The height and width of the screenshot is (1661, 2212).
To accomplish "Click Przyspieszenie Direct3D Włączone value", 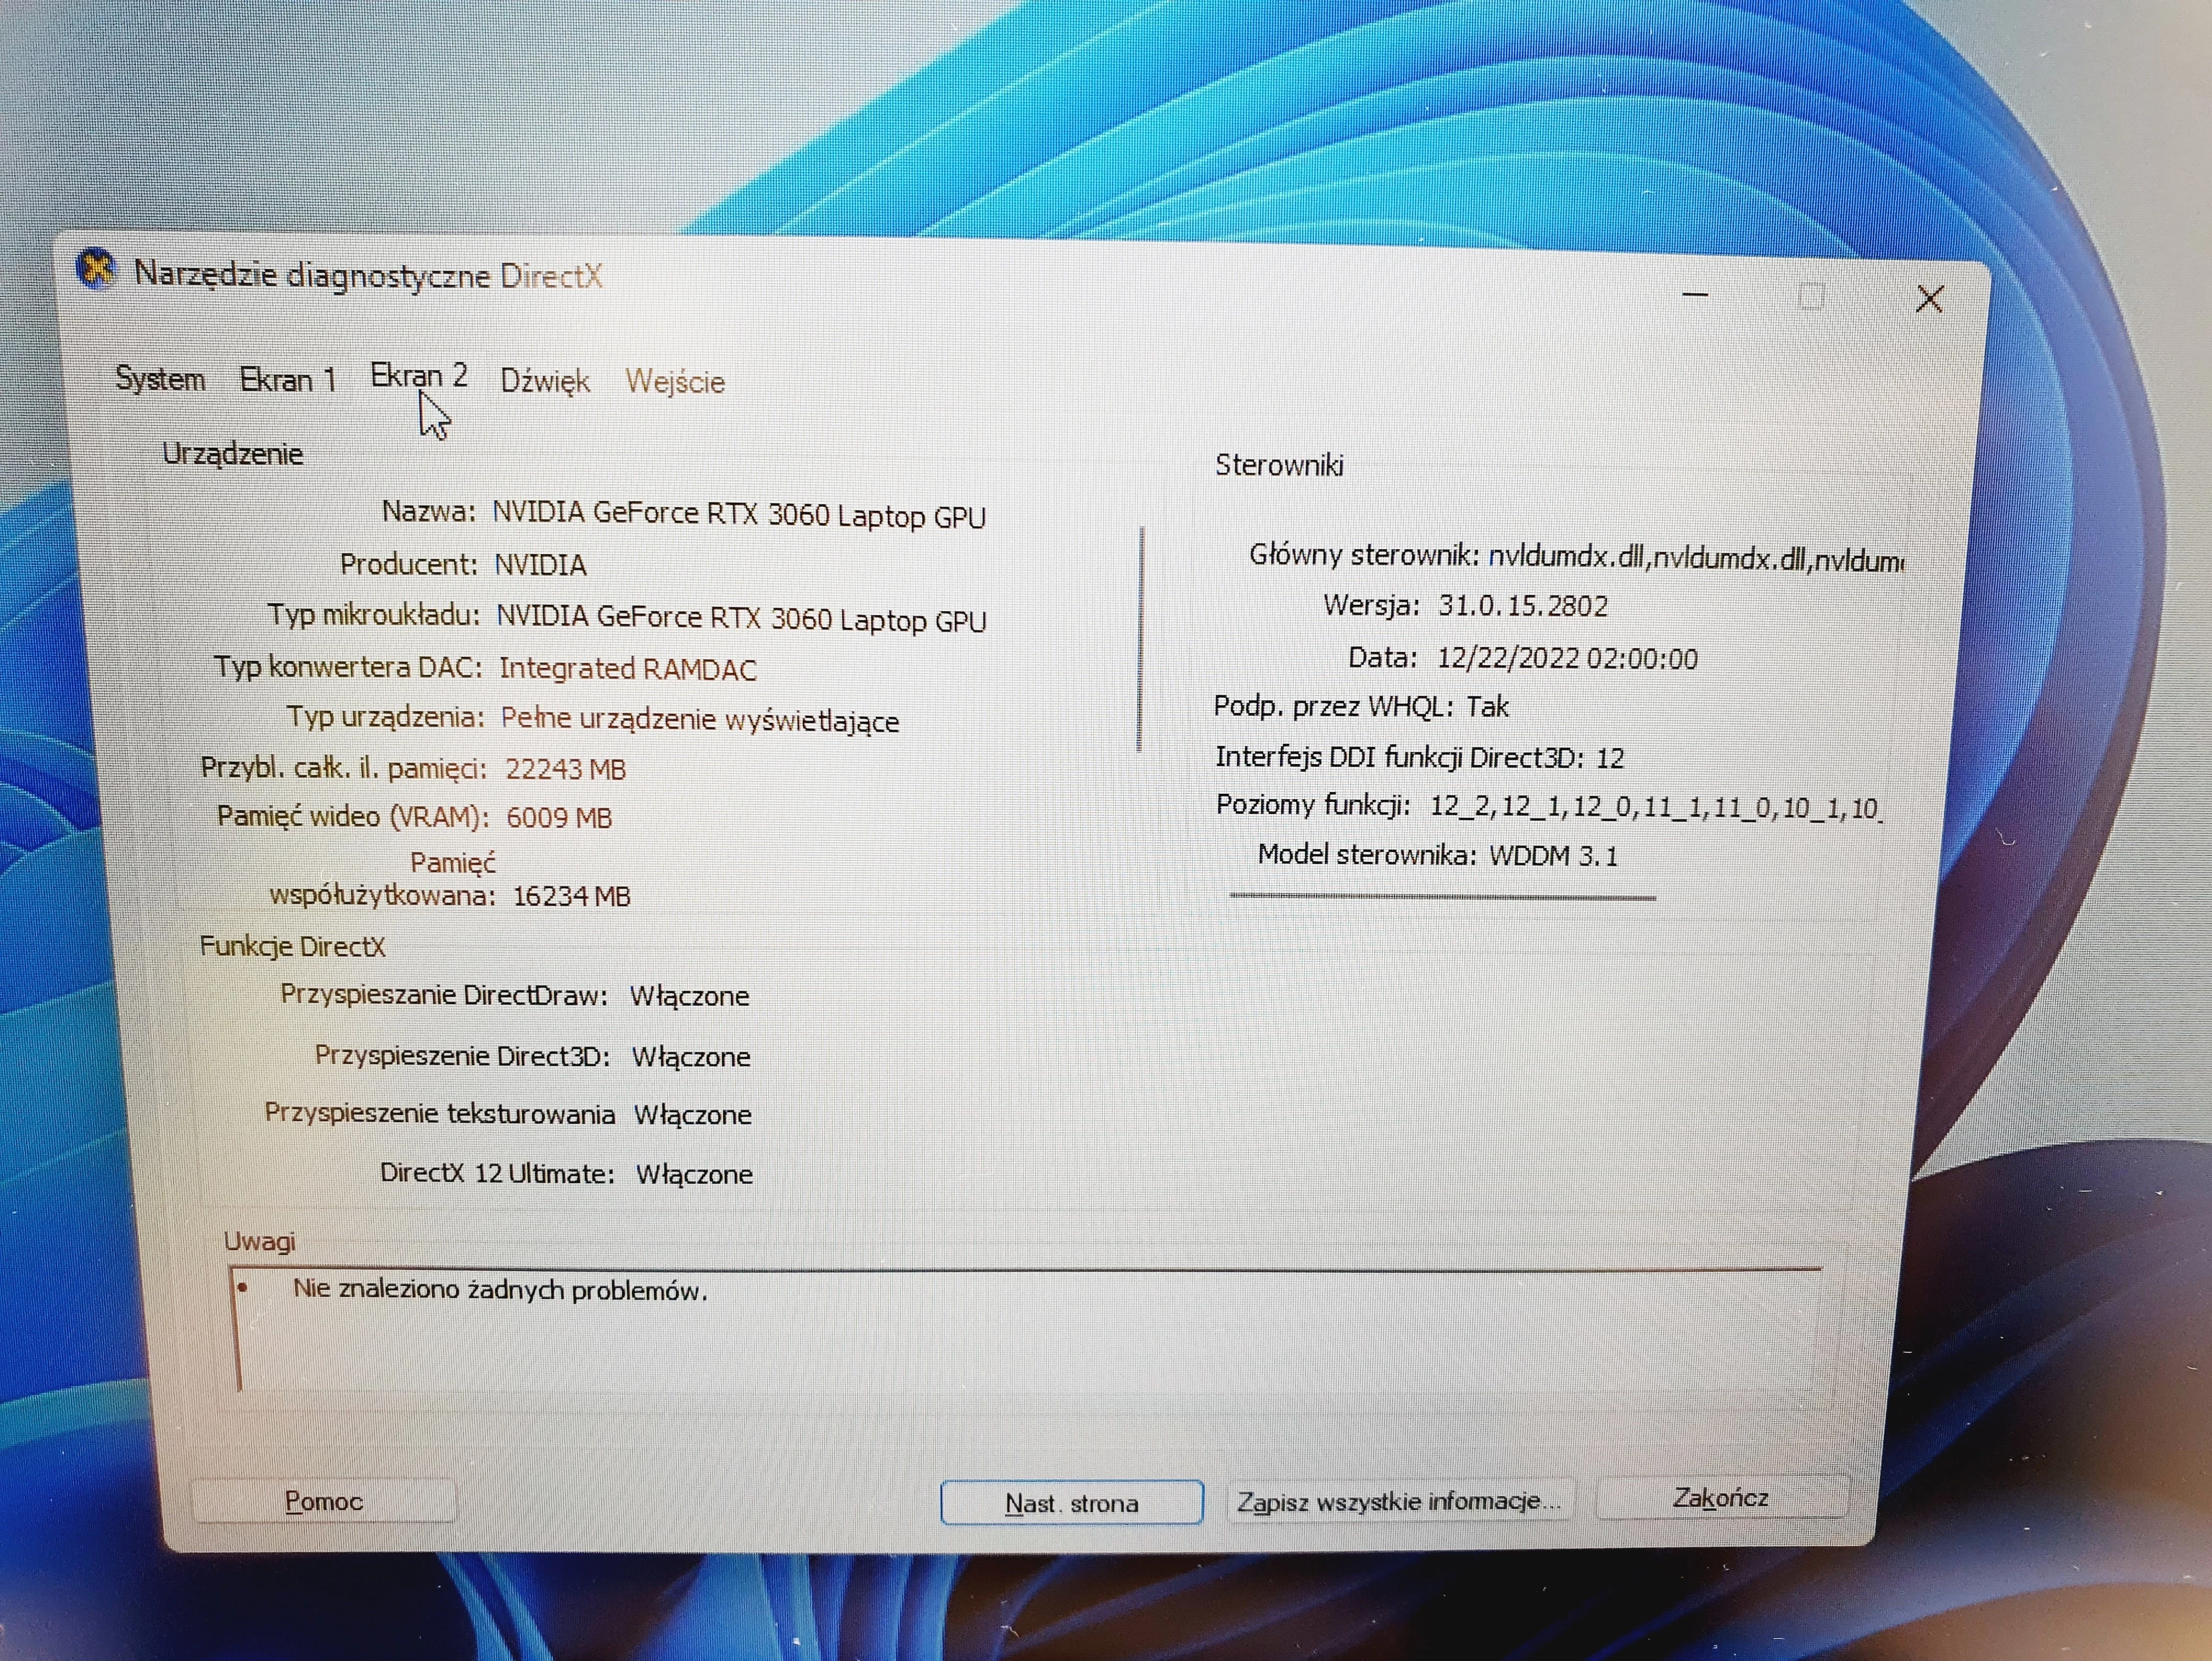I will pyautogui.click(x=691, y=1057).
